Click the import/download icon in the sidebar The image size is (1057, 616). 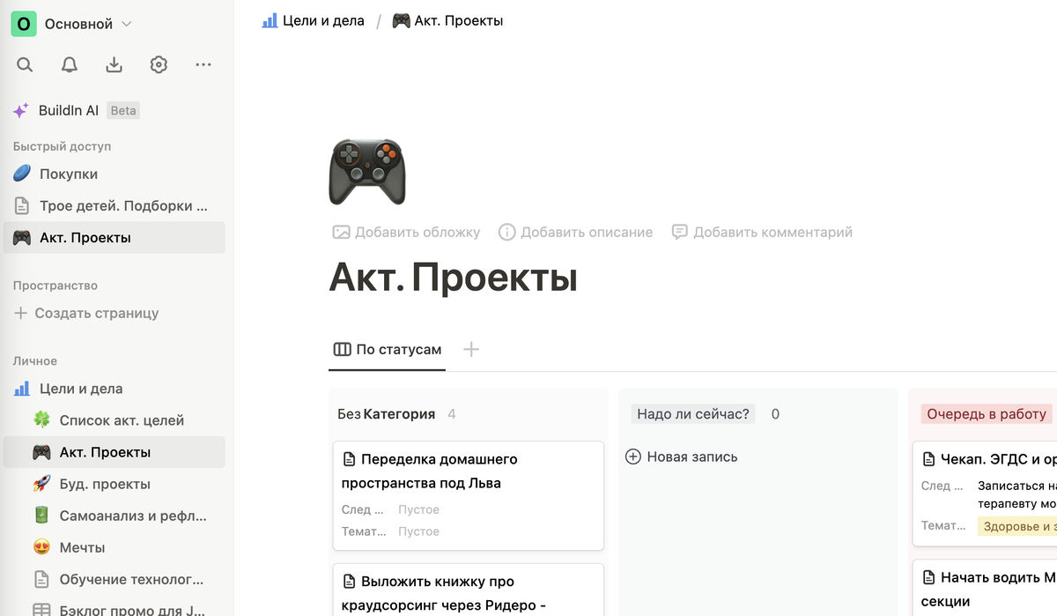point(114,63)
